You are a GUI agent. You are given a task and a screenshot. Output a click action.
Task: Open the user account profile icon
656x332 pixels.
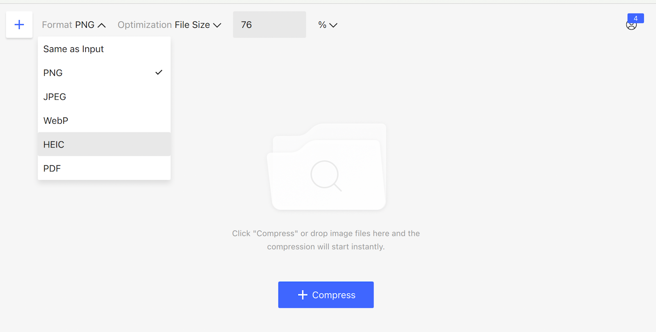[x=631, y=26]
